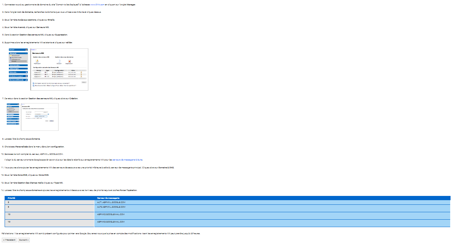
Task: Click the 'Contactez le support' lifebuoy icon
Action: click(26, 76)
